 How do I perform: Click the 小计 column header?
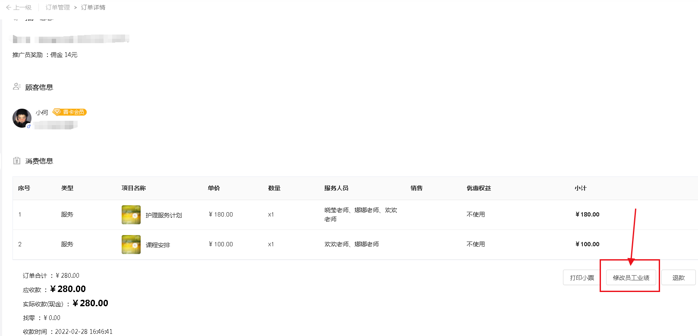point(580,188)
